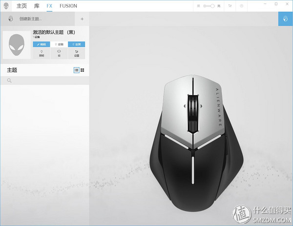Click the white middle lighting button
The image size is (293, 226).
click(59, 44)
